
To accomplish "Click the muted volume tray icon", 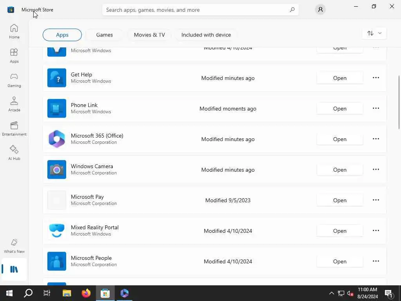I will (350, 293).
